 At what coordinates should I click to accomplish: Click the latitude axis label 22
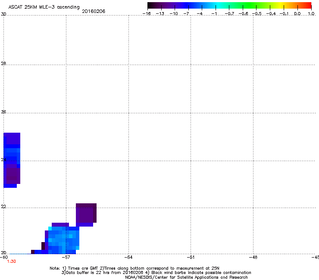pyautogui.click(x=3, y=207)
